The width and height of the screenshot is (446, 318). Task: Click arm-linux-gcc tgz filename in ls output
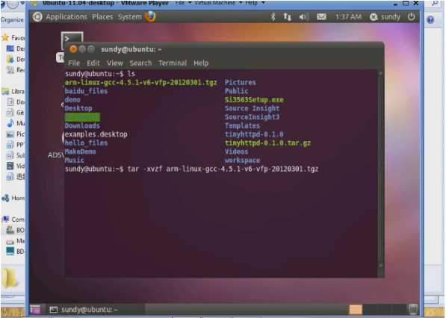[x=140, y=82]
